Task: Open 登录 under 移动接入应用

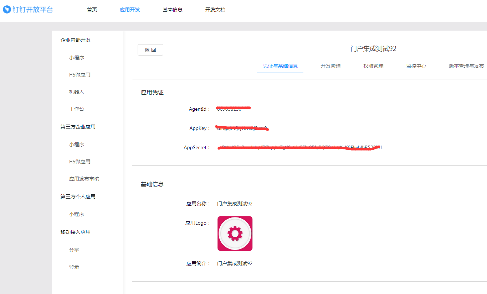Action: (x=74, y=267)
